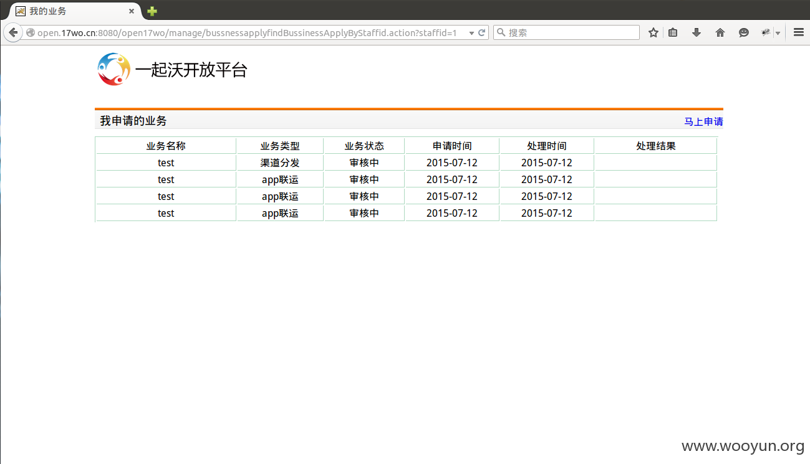Reload the page with the refresh icon
Image resolution: width=810 pixels, height=464 pixels.
coord(482,32)
